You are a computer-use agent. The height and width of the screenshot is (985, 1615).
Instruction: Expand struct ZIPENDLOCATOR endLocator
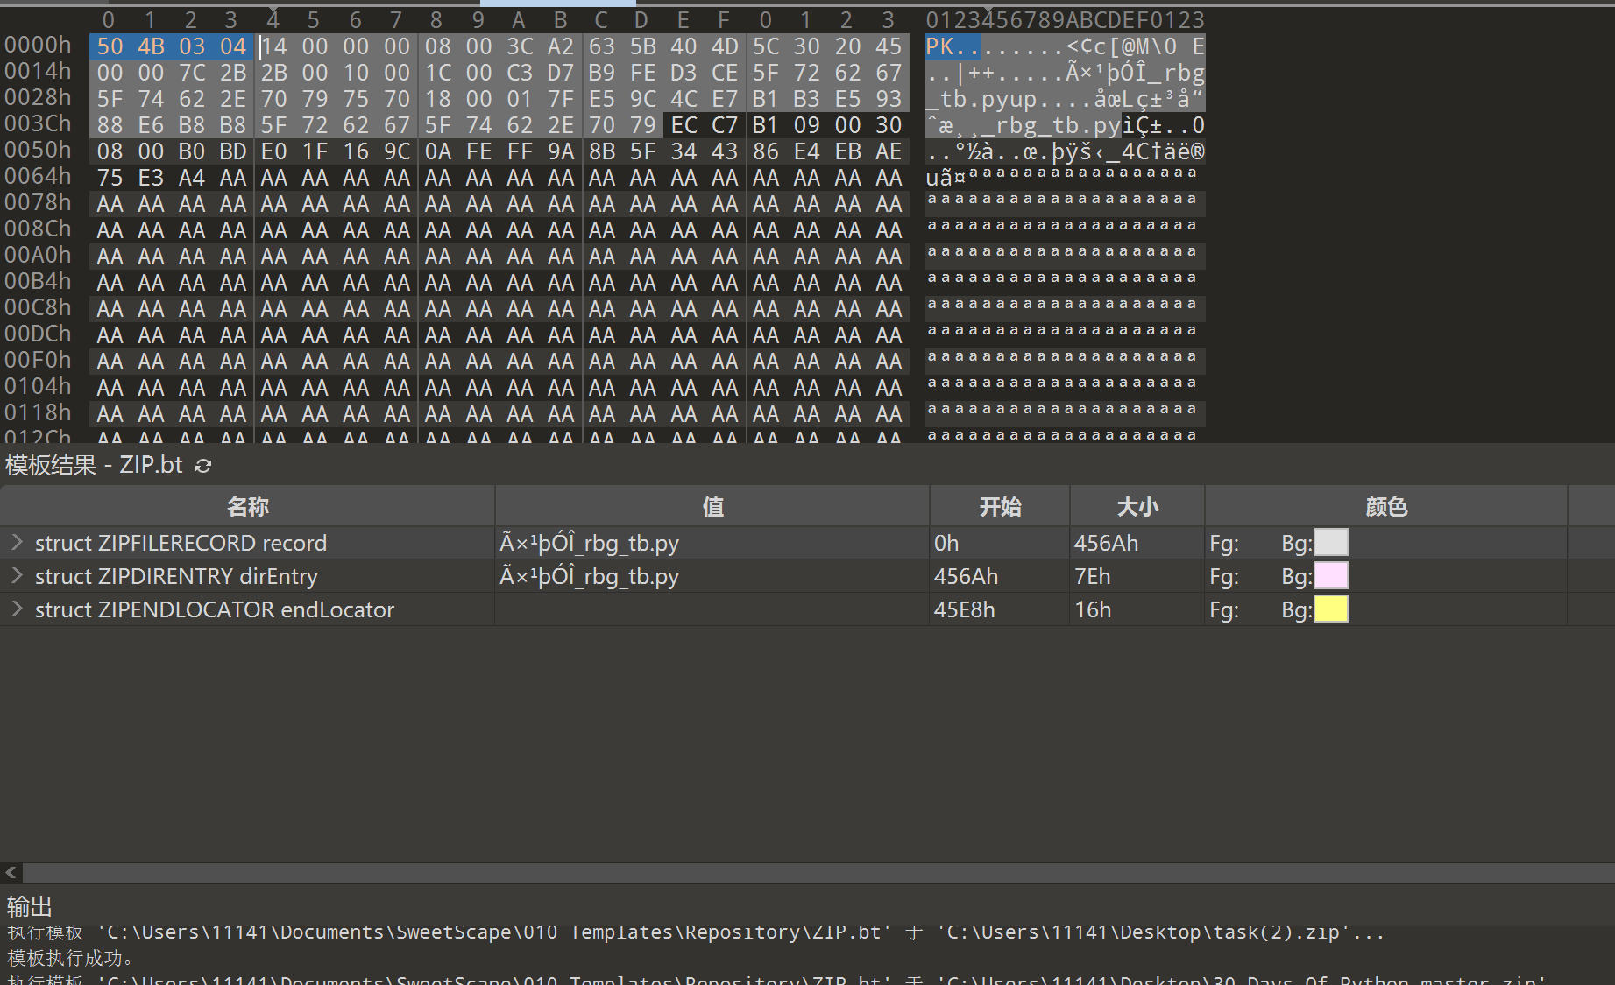17,609
